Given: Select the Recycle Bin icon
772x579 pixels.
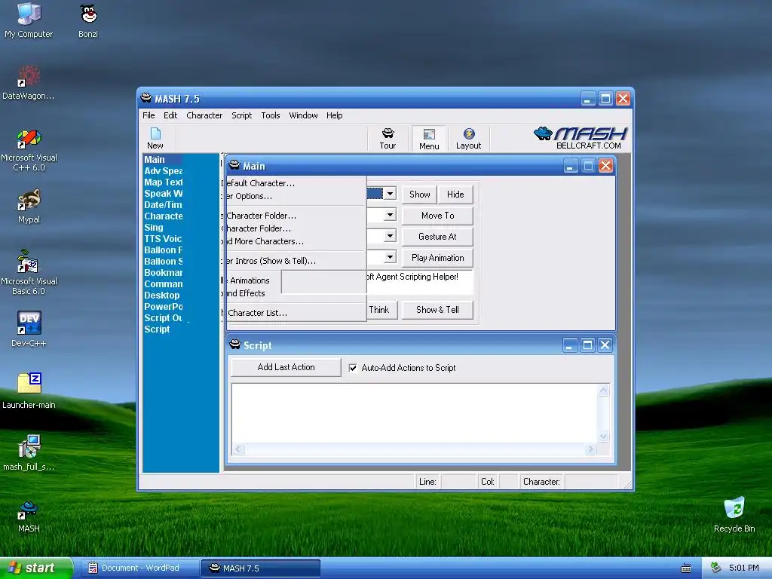Looking at the screenshot, I should click(x=734, y=514).
